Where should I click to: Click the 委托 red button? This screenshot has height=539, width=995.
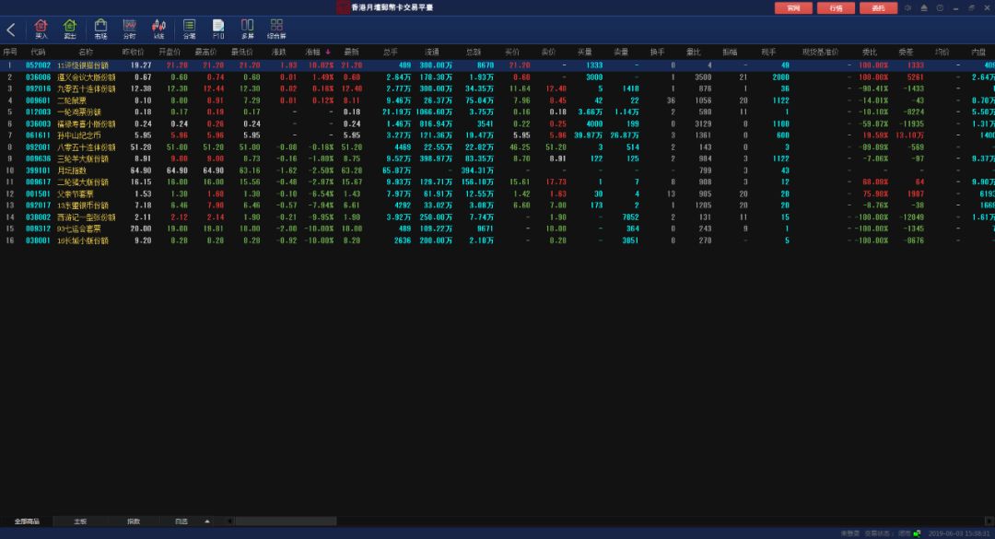coord(878,7)
